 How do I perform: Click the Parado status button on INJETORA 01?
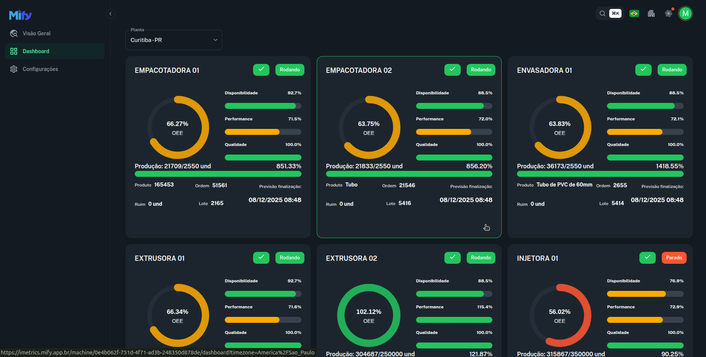(674, 258)
